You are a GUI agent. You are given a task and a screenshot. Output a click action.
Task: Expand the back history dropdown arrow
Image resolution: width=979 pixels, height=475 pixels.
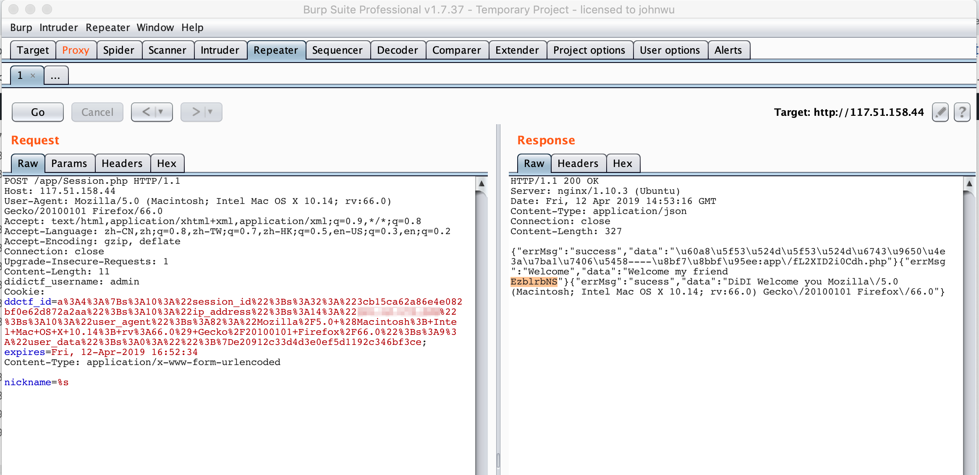161,112
